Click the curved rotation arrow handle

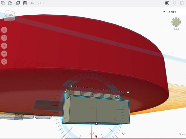123,133
